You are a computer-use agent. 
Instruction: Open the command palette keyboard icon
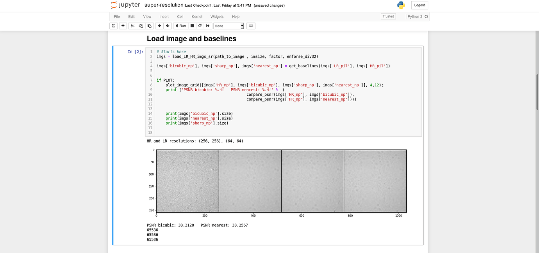click(x=251, y=26)
